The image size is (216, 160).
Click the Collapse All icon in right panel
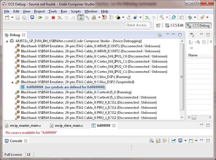pos(204,42)
